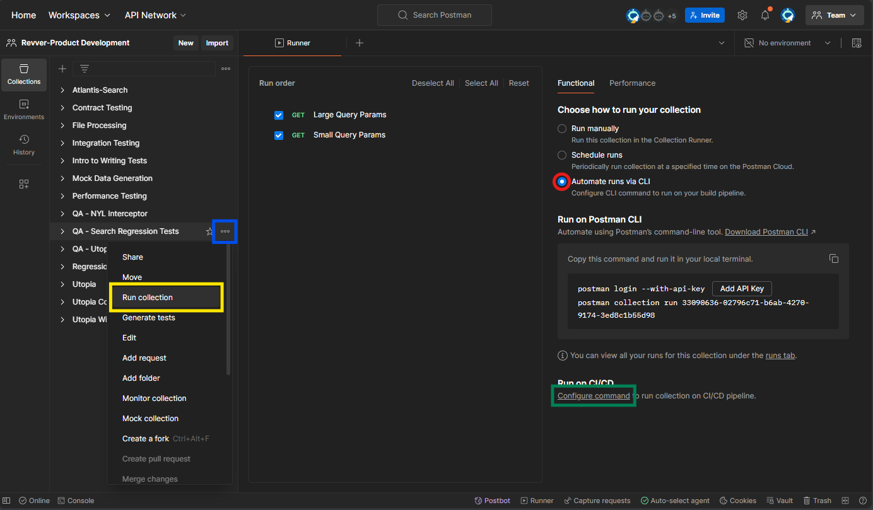Click the context menu scrollbar
The image size is (873, 510).
coord(228,309)
